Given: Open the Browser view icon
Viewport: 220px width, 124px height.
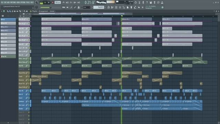Looking at the screenshot, I should (124, 7).
